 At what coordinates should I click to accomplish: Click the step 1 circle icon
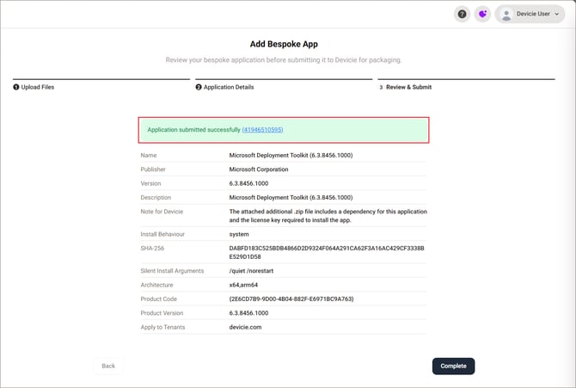tap(15, 87)
